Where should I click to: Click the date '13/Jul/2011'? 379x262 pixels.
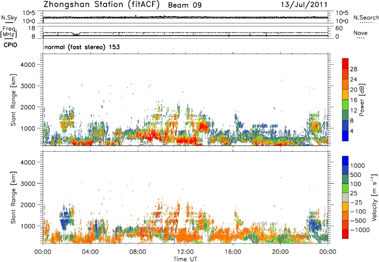[304, 5]
